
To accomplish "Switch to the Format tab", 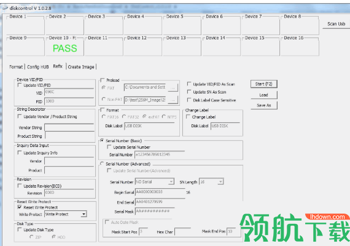I will point(16,67).
